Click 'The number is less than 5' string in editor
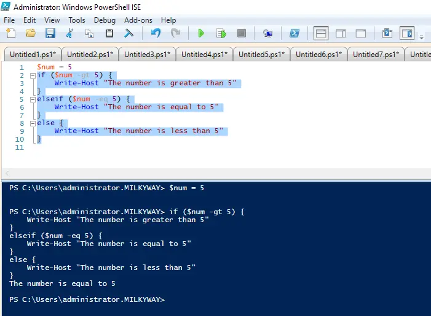This screenshot has width=431, height=316. 164,131
